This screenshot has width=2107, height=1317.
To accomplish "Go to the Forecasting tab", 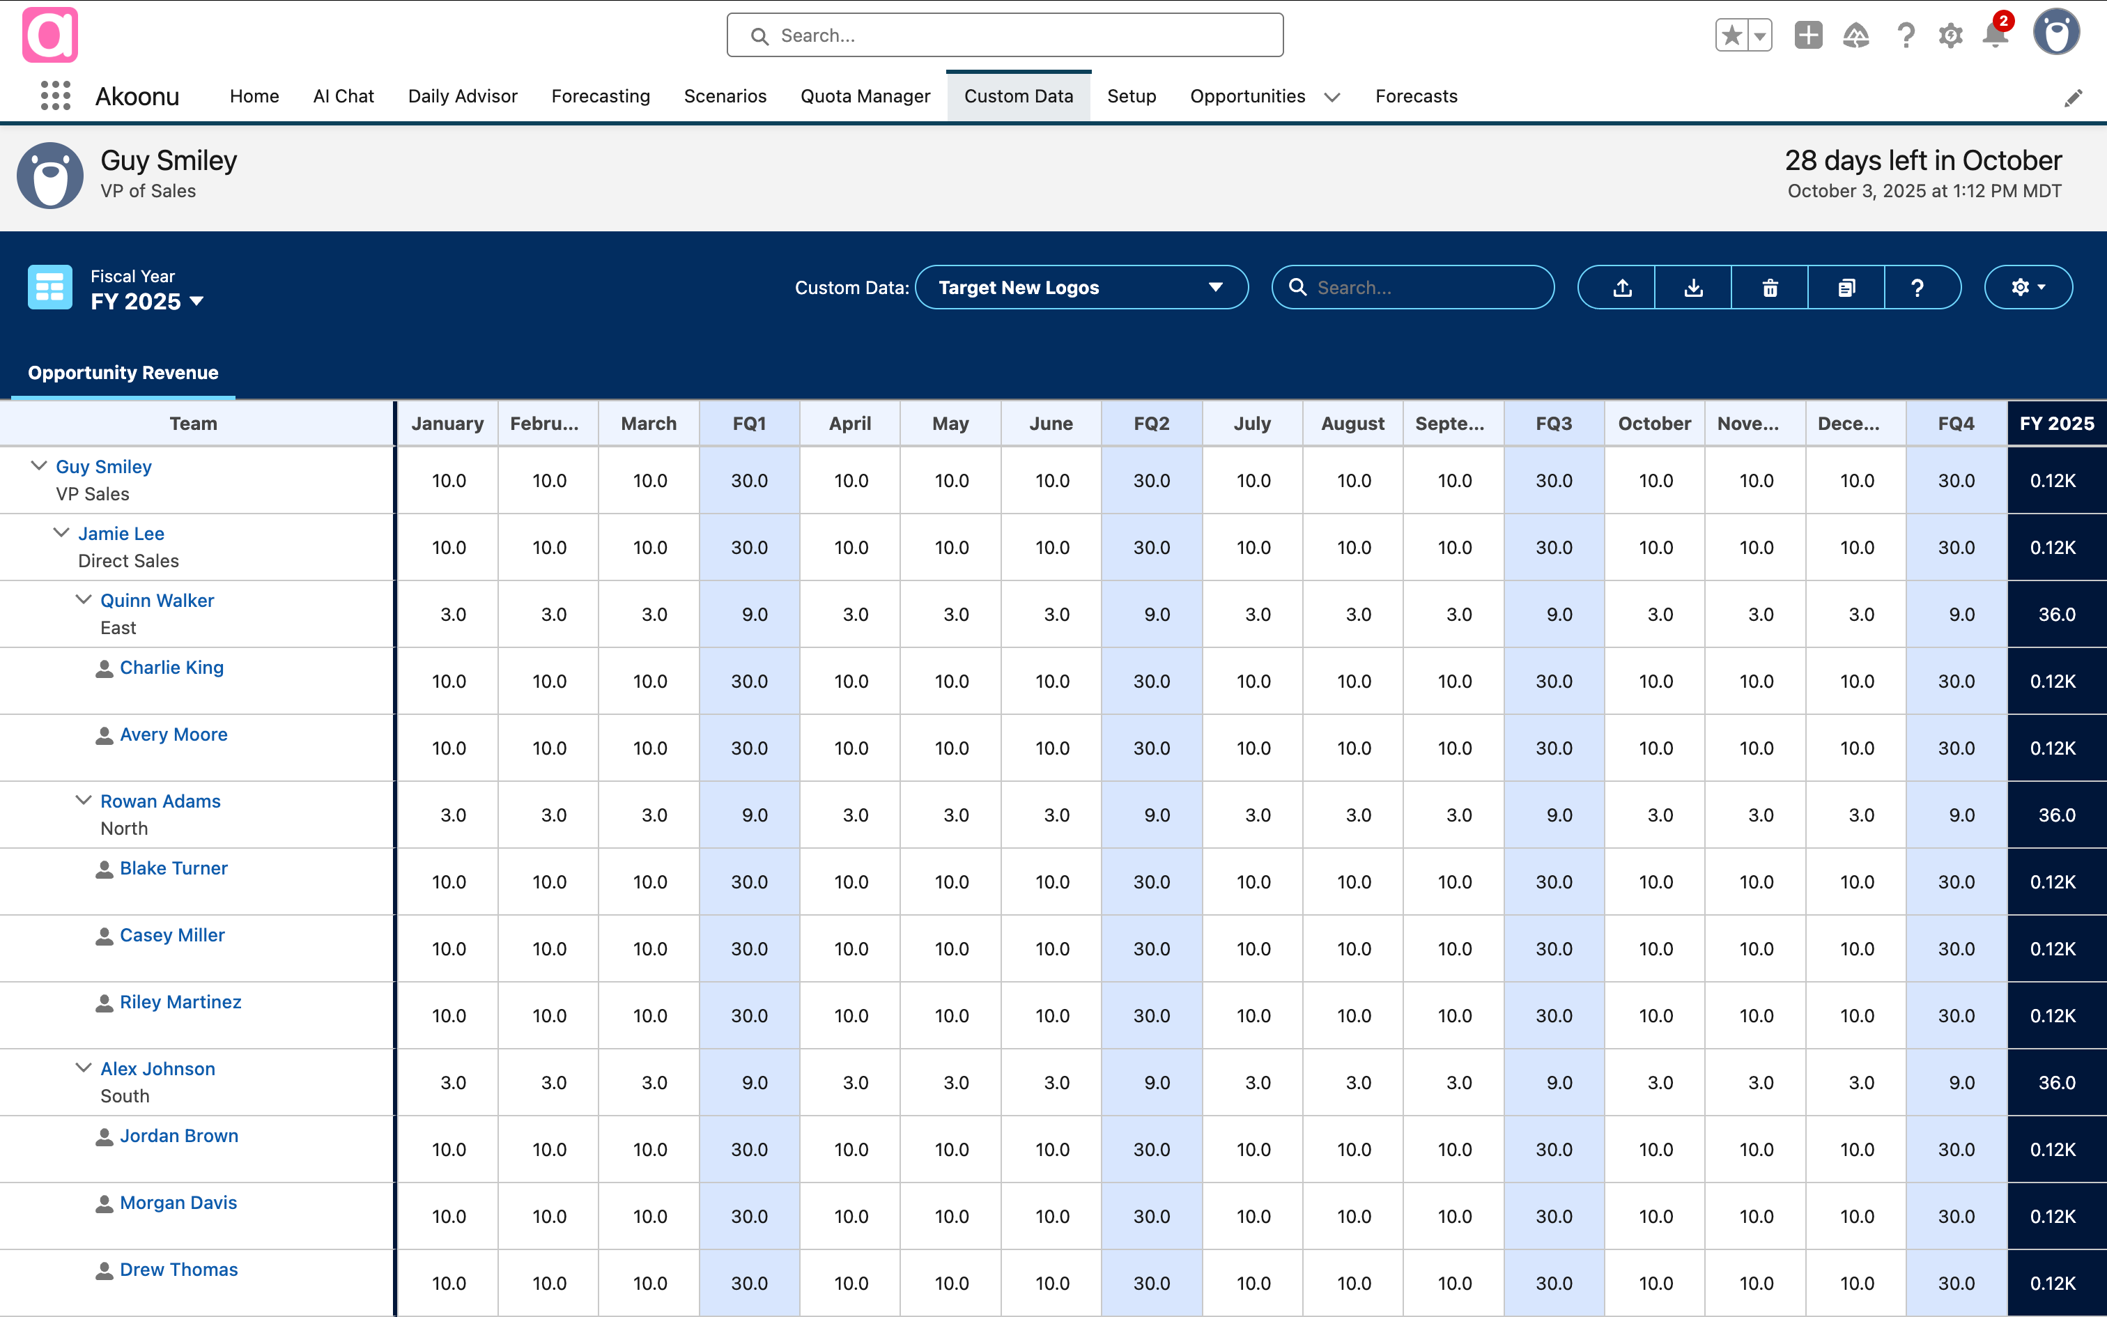I will pos(600,96).
